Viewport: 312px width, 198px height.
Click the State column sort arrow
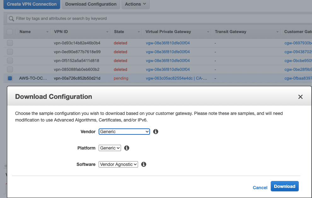139,32
